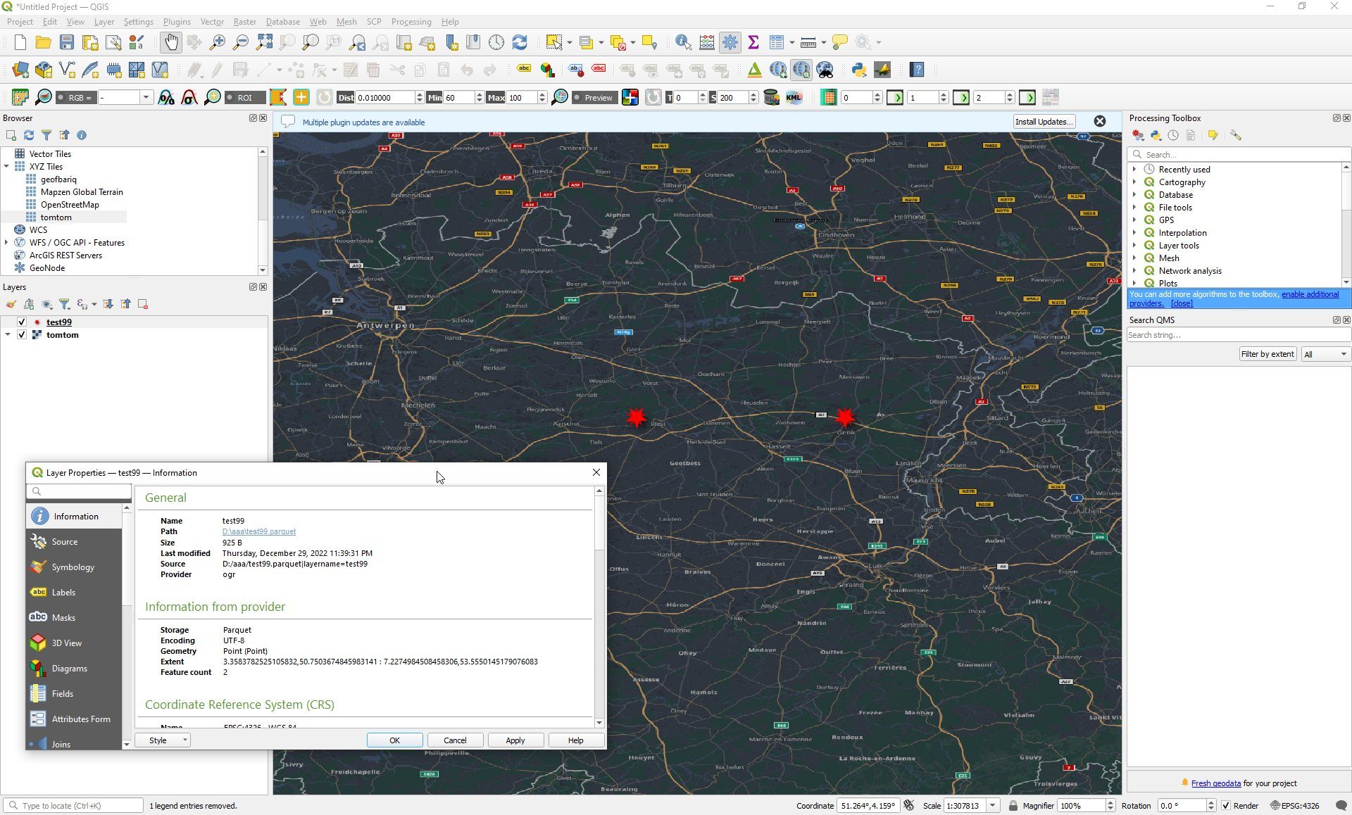Expand the Cartography toolbox group
Image resolution: width=1352 pixels, height=815 pixels.
[1134, 182]
